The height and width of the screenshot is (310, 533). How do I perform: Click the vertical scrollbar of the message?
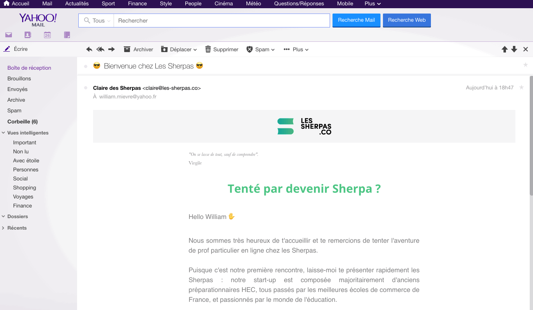click(531, 164)
